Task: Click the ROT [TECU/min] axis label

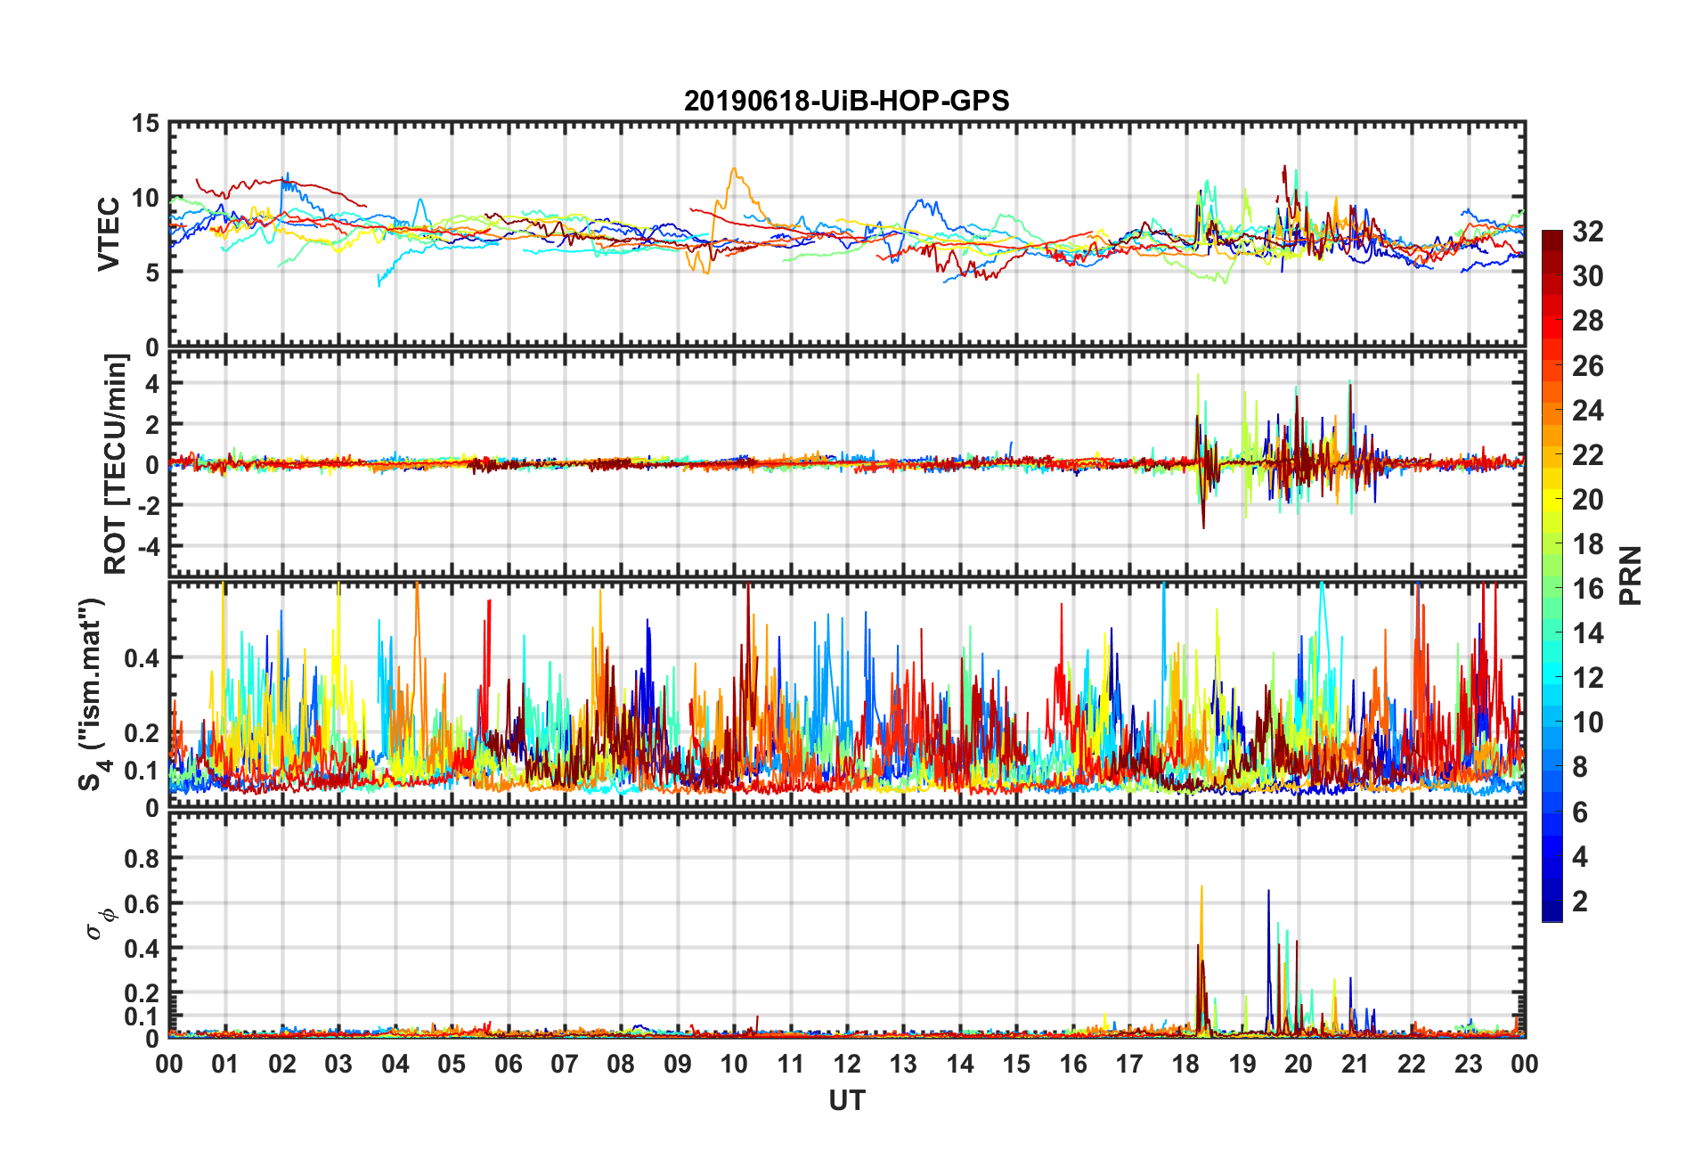Action: [116, 463]
